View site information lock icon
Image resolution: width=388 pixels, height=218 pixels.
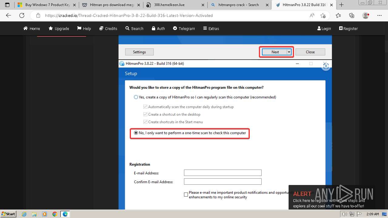[38, 15]
